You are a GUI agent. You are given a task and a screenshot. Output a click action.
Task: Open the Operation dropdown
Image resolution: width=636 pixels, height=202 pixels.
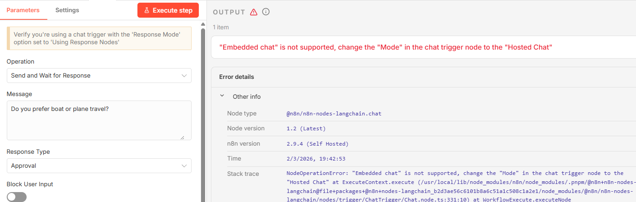99,76
